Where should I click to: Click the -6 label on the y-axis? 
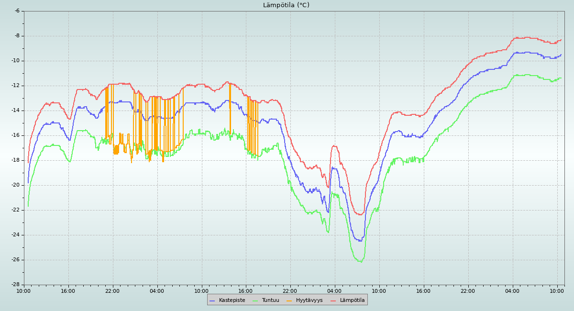coord(17,11)
